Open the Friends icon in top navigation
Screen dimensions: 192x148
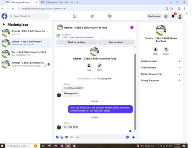click(x=92, y=16)
